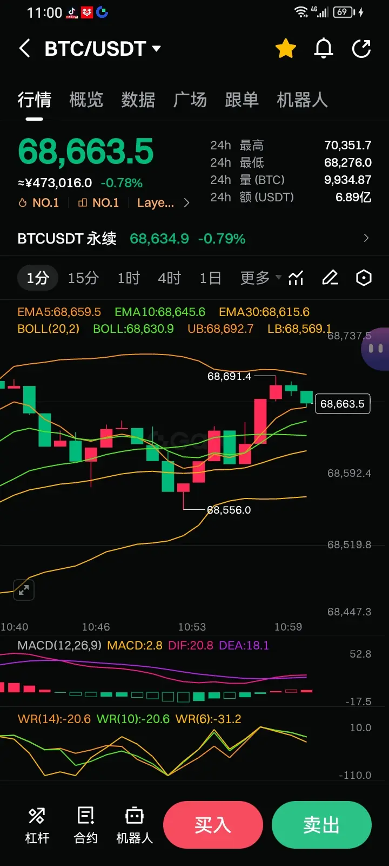Open the 更多 timeframe dropdown
The image size is (389, 866).
(x=260, y=278)
